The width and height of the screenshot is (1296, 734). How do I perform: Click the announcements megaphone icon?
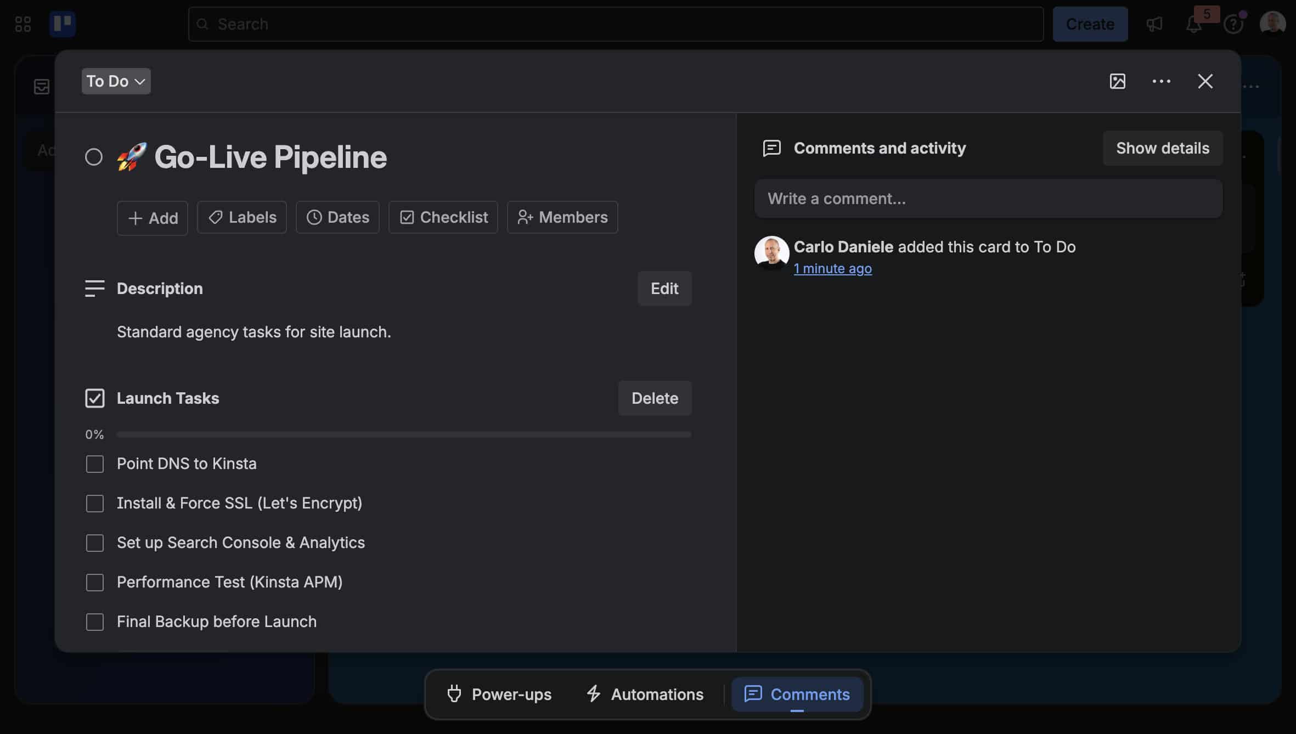click(x=1154, y=24)
